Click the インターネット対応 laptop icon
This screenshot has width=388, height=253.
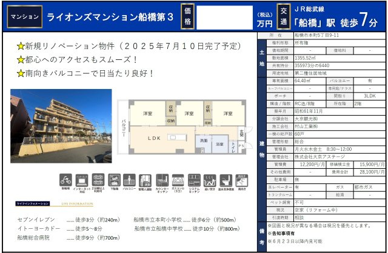[82, 180]
